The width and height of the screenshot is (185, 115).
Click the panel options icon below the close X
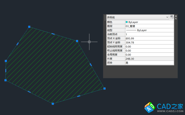[x=176, y=18]
